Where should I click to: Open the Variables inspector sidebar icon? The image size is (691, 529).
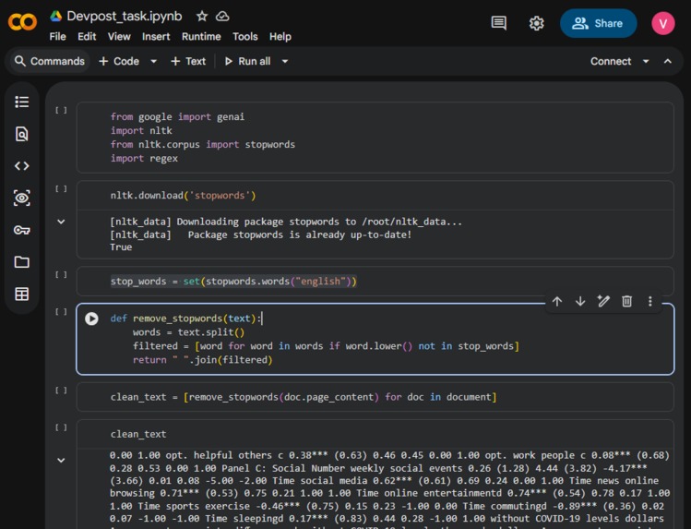click(21, 198)
